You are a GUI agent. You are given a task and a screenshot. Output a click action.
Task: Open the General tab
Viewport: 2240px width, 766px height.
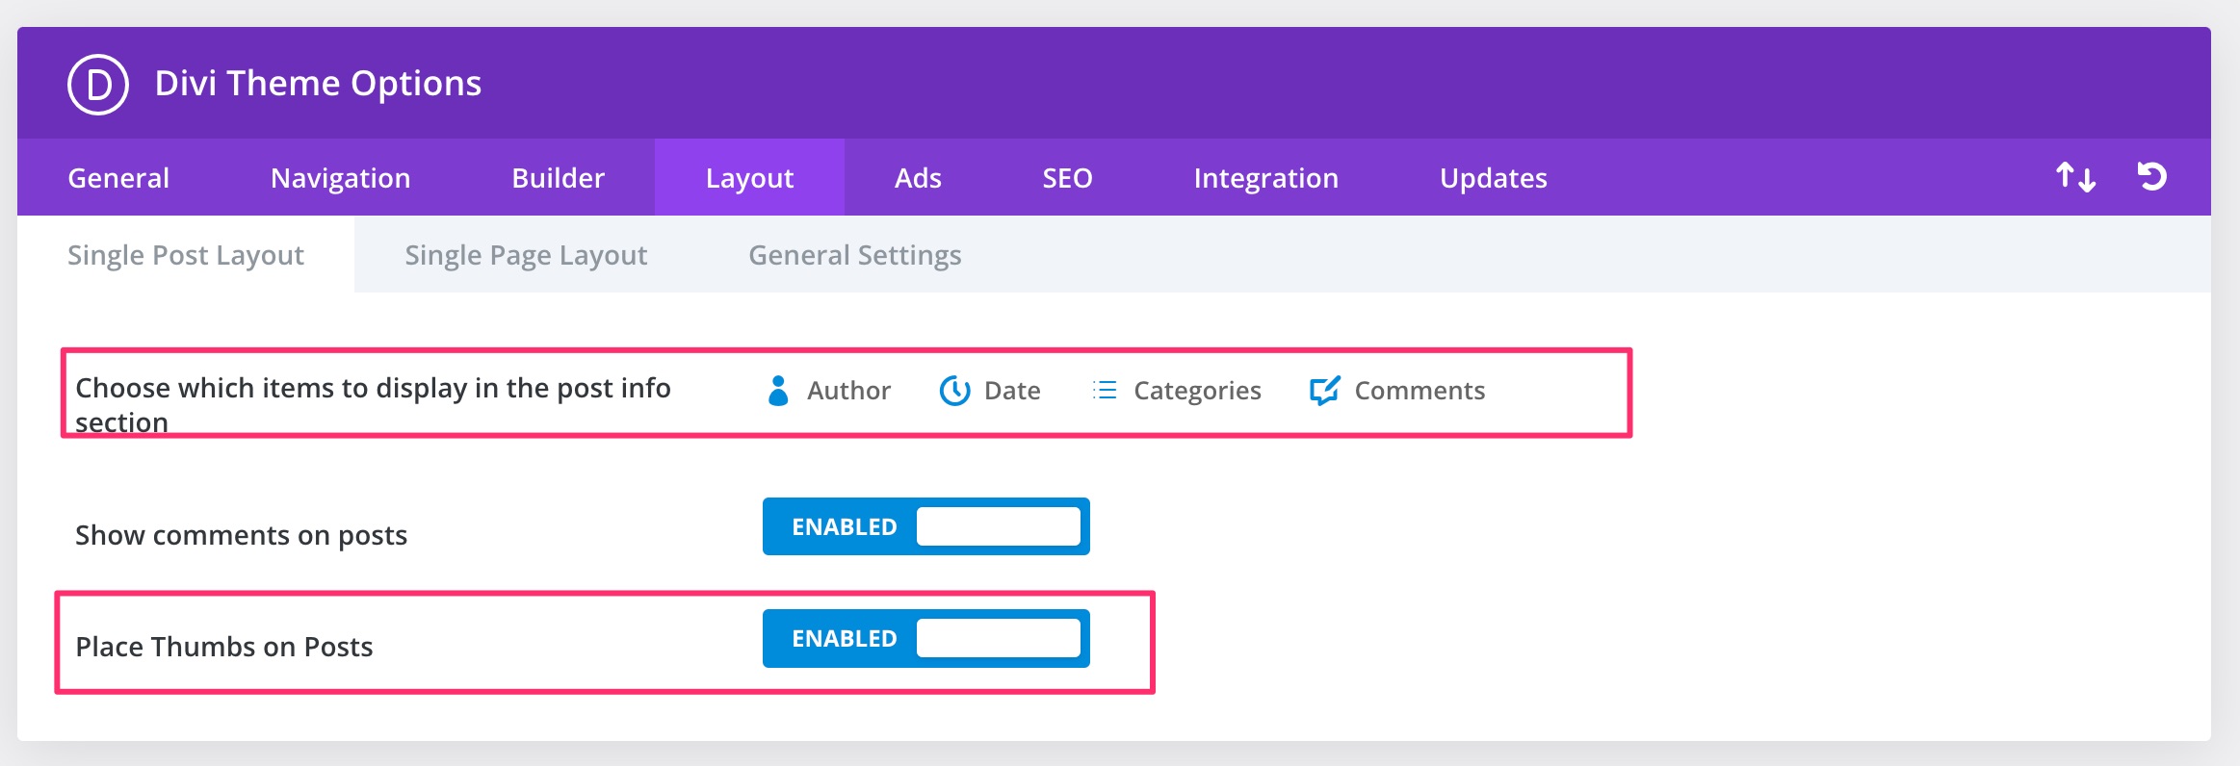[x=118, y=178]
